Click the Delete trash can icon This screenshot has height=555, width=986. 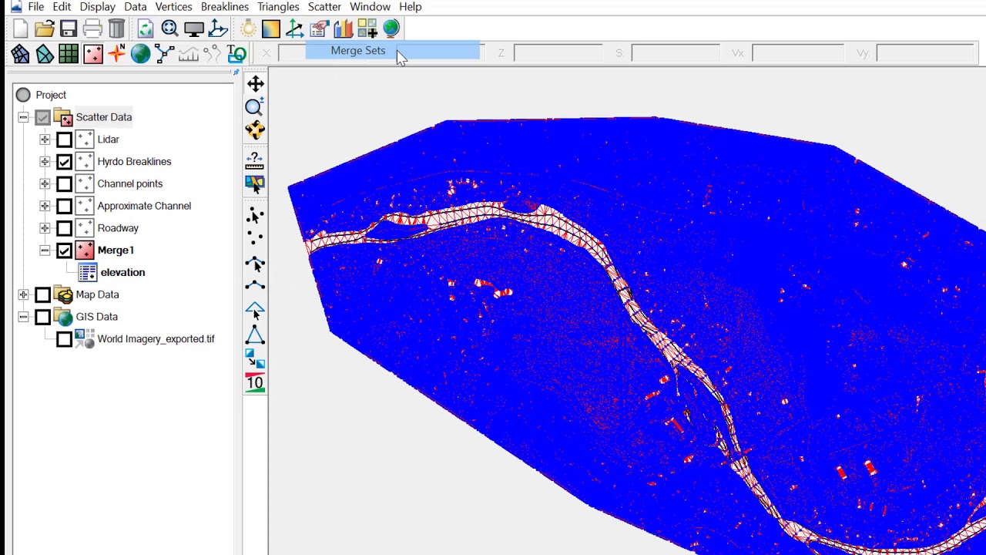(x=116, y=29)
